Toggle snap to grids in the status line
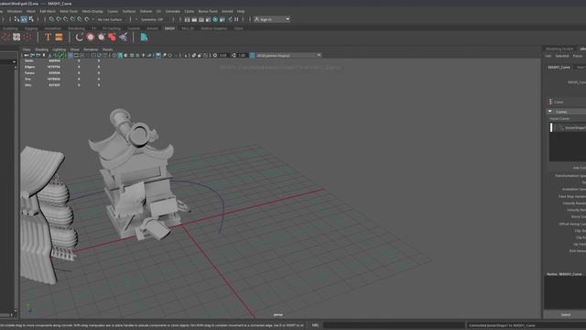Viewport: 586px width, 330px height. point(51,19)
